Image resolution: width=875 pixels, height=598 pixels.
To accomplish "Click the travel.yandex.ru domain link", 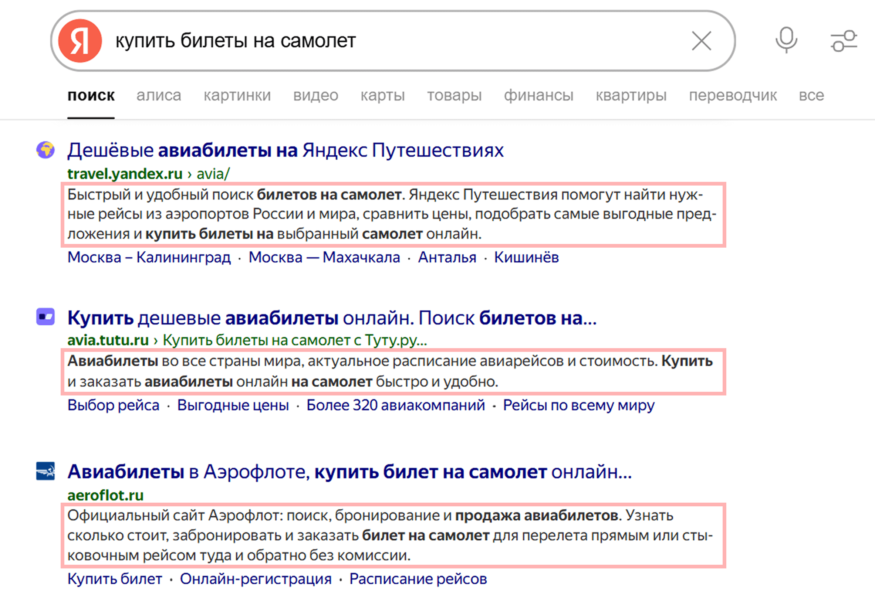I will (x=125, y=174).
